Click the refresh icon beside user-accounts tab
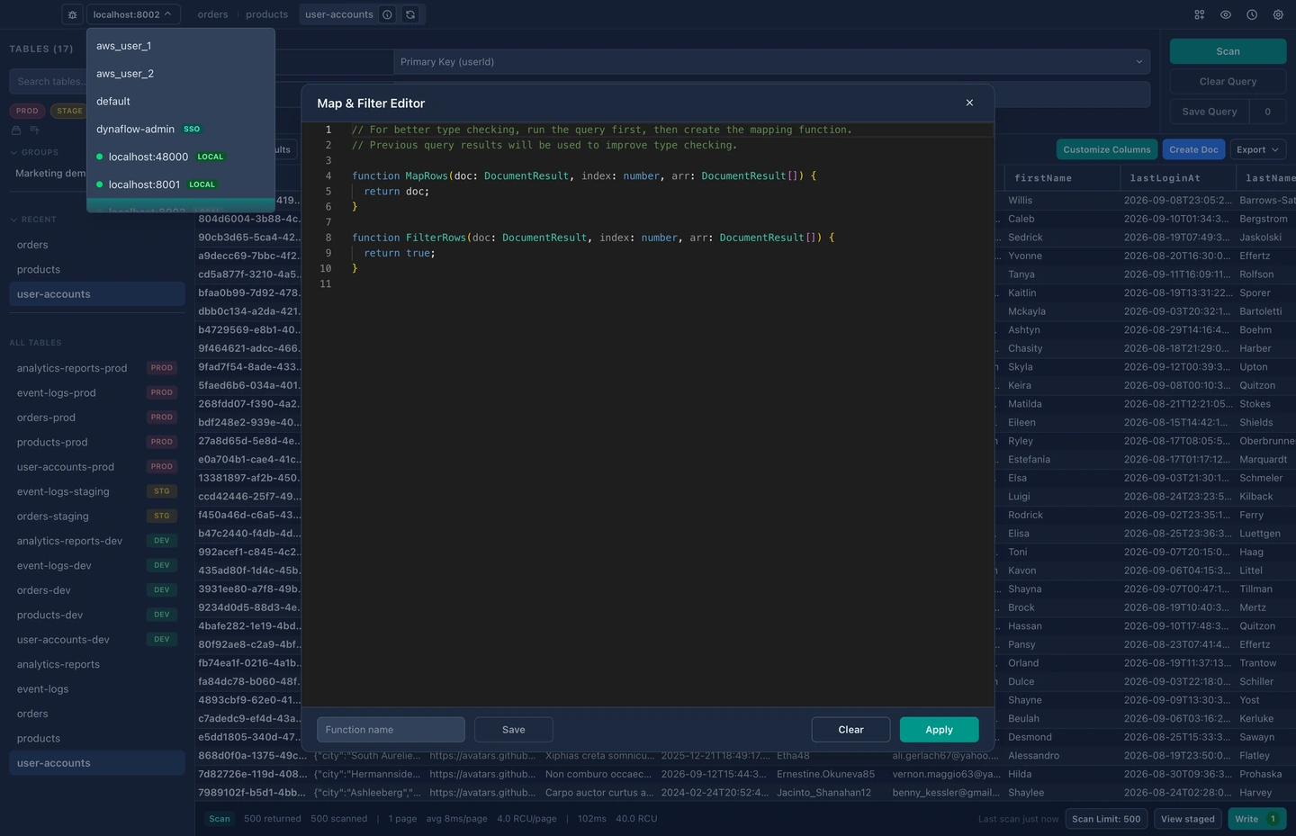Image resolution: width=1296 pixels, height=836 pixels. click(410, 14)
